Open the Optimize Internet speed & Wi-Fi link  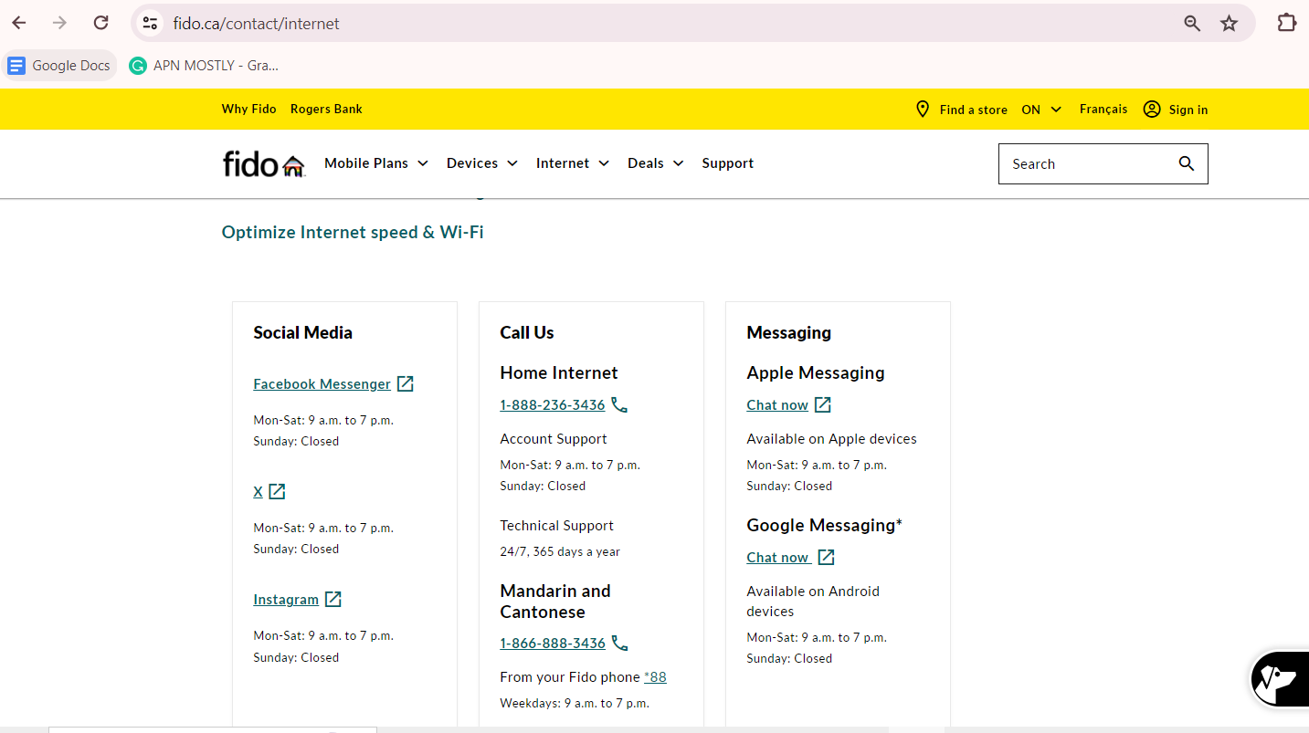click(353, 232)
